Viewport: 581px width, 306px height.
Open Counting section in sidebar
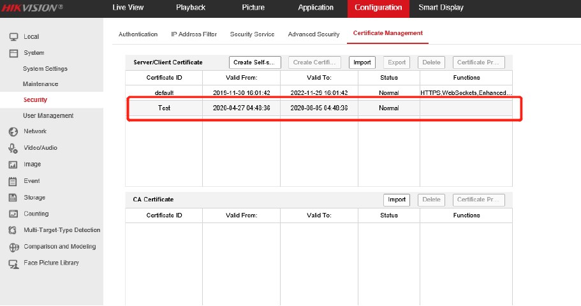pyautogui.click(x=36, y=214)
